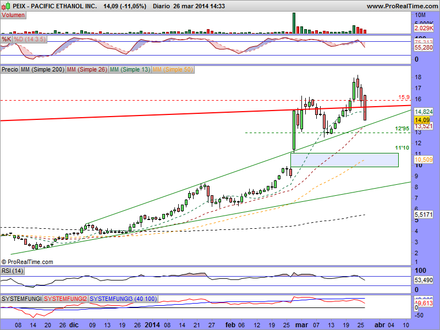Click the feb label on date axis
This screenshot has width=440, height=330.
click(x=230, y=325)
